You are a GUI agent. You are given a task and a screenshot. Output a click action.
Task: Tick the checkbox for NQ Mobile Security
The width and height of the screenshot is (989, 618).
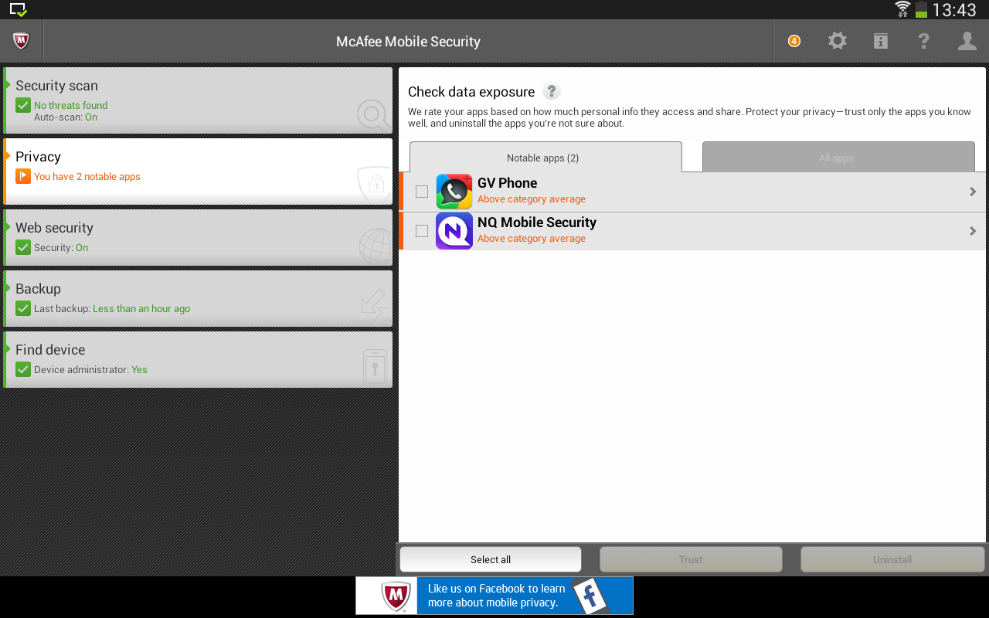click(422, 231)
